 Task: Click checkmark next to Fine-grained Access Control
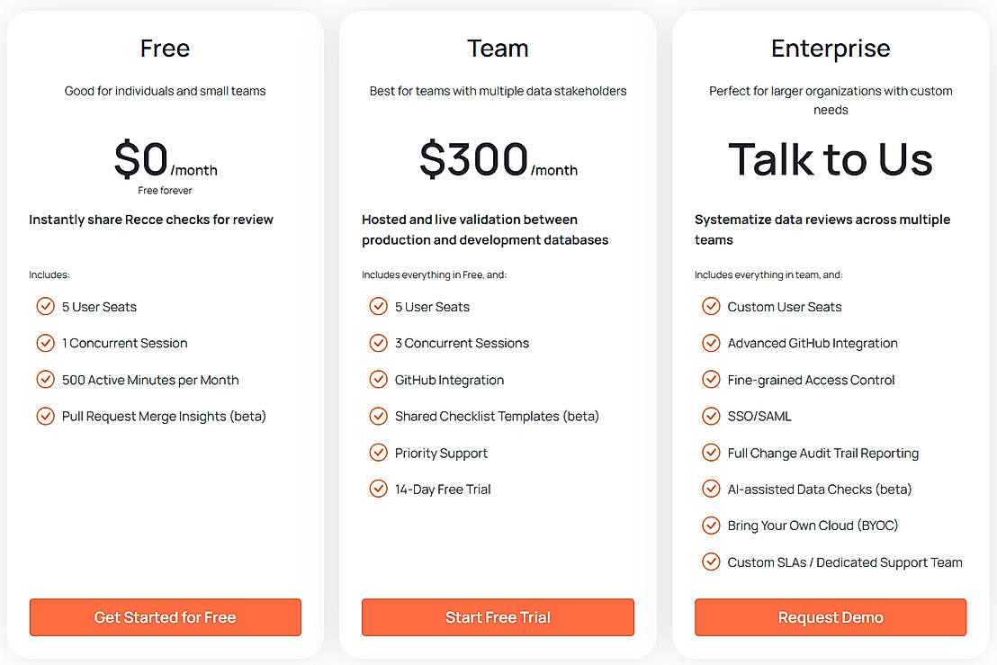(711, 380)
